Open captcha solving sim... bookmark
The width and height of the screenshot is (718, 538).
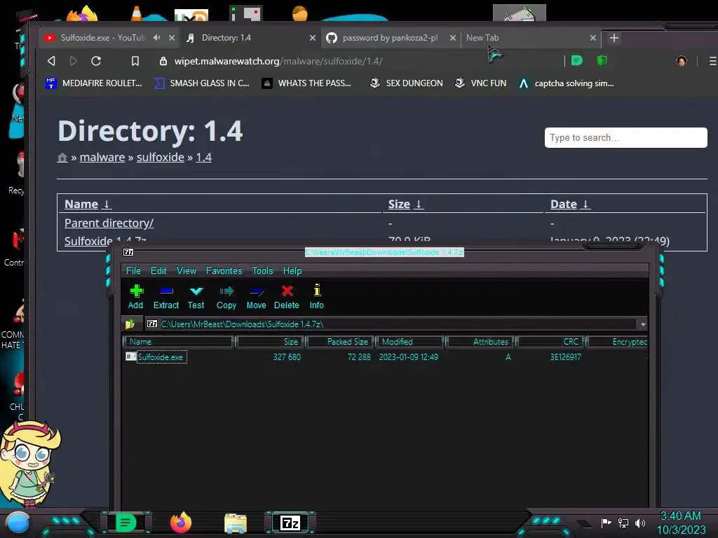567,83
